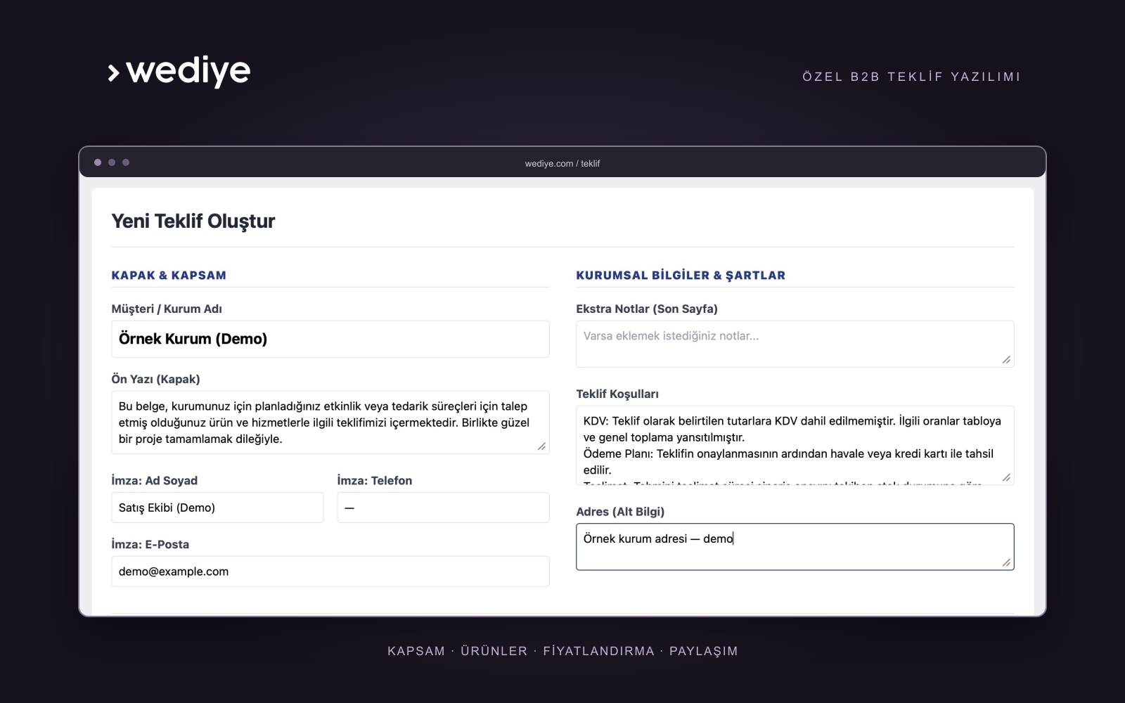Click the Ekstra Notlar (Son Sayfa) textarea

[x=795, y=344]
